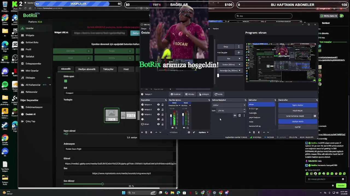This screenshot has height=196, width=350.
Task: Adjust the Uyarı süresi duration slider
Action: tap(66, 134)
